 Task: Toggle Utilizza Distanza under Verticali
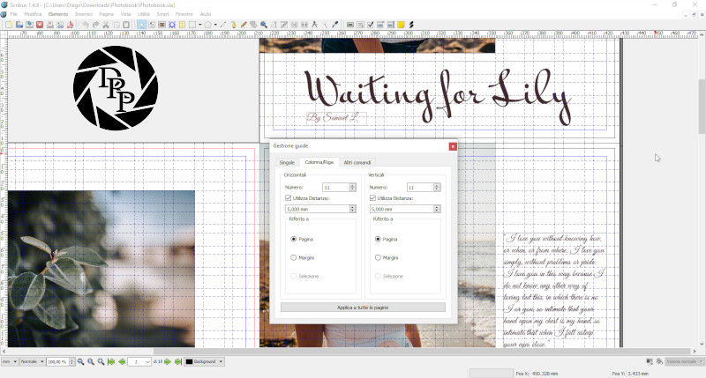(372, 198)
